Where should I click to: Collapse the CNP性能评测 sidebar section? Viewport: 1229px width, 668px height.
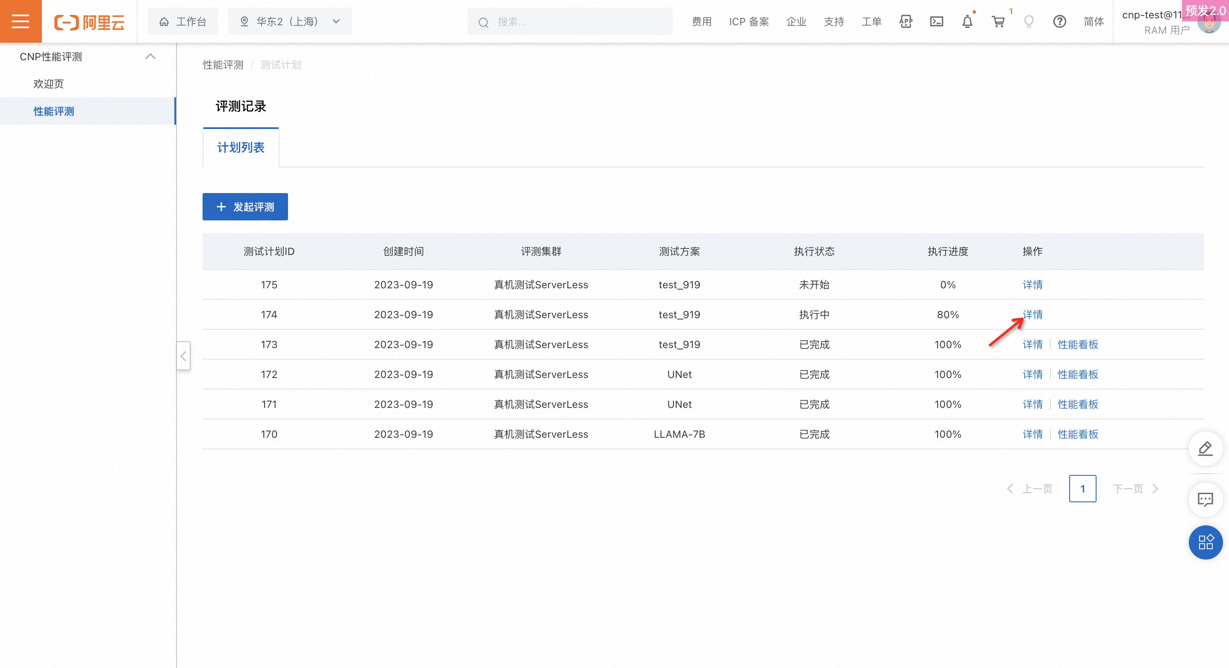[x=150, y=56]
